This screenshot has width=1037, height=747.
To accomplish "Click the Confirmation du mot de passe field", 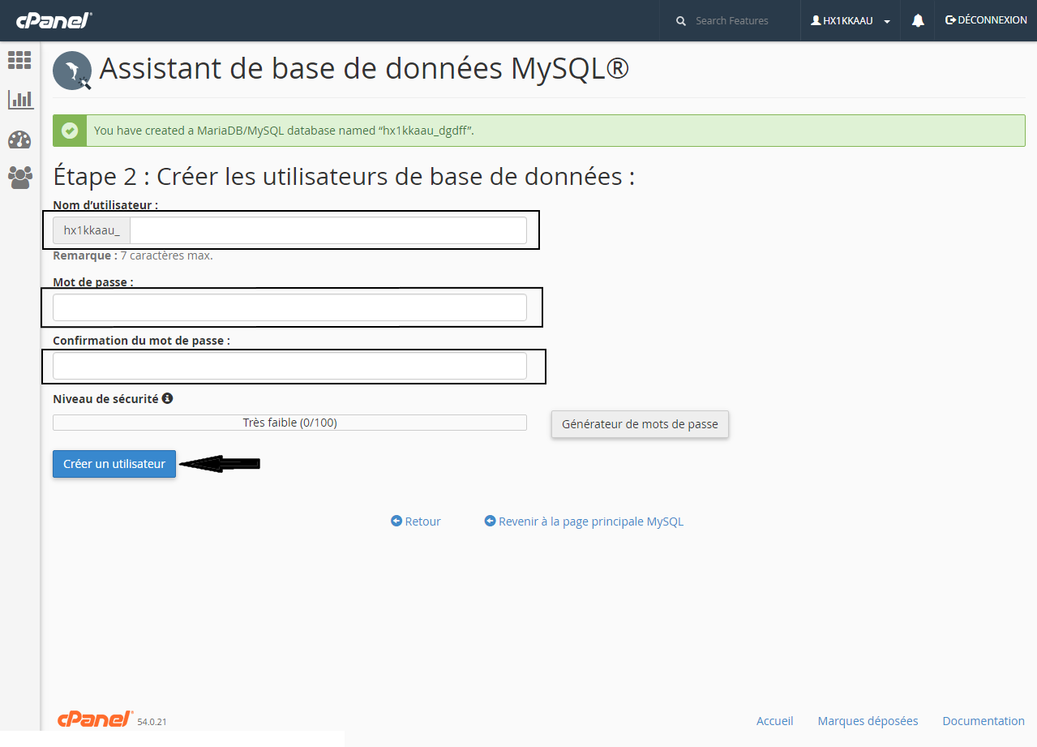I will tap(289, 366).
